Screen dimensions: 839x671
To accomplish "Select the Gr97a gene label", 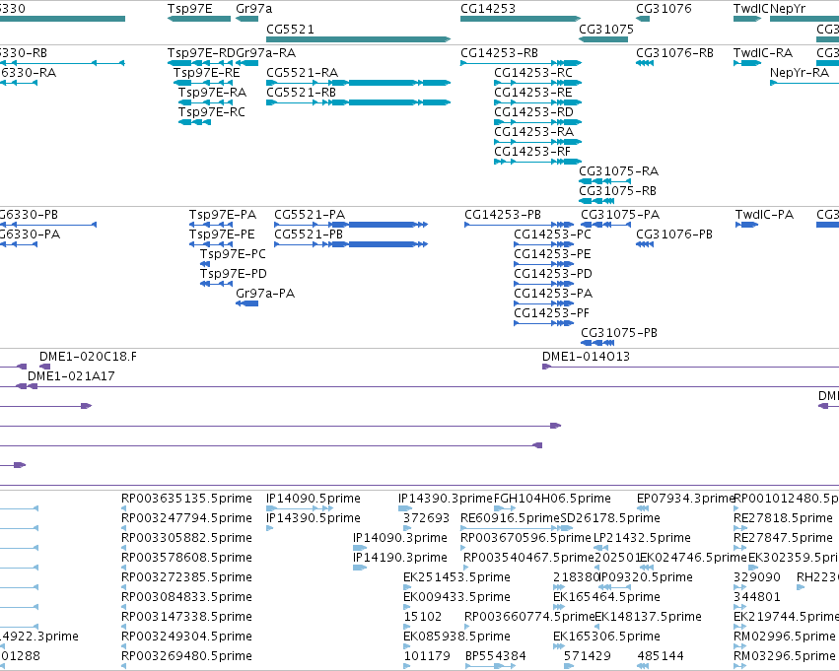I will coord(253,9).
